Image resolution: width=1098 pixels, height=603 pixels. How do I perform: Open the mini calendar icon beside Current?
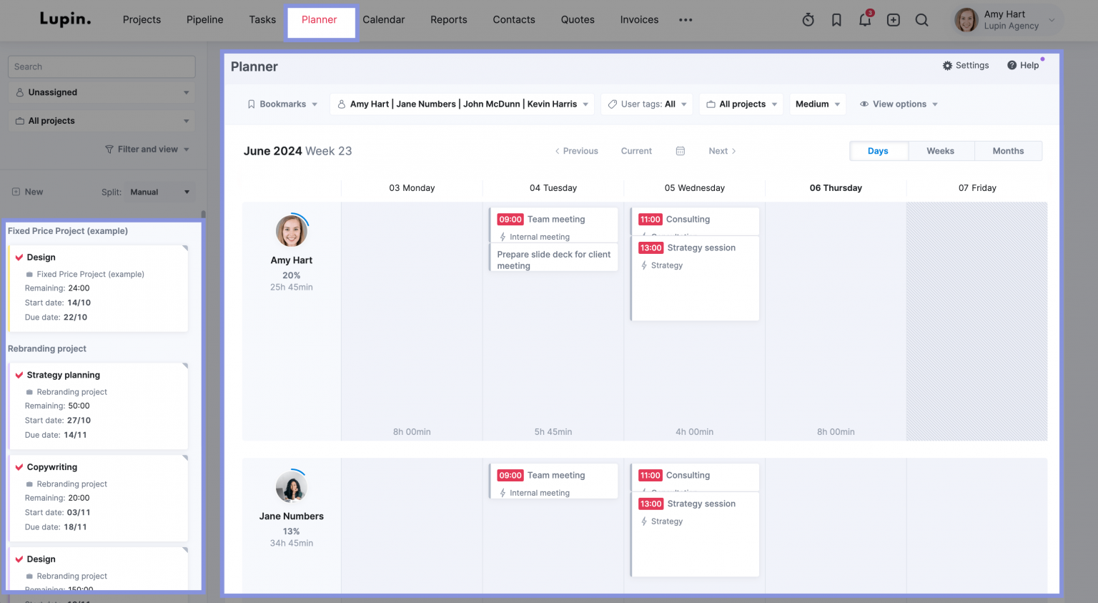coord(680,151)
